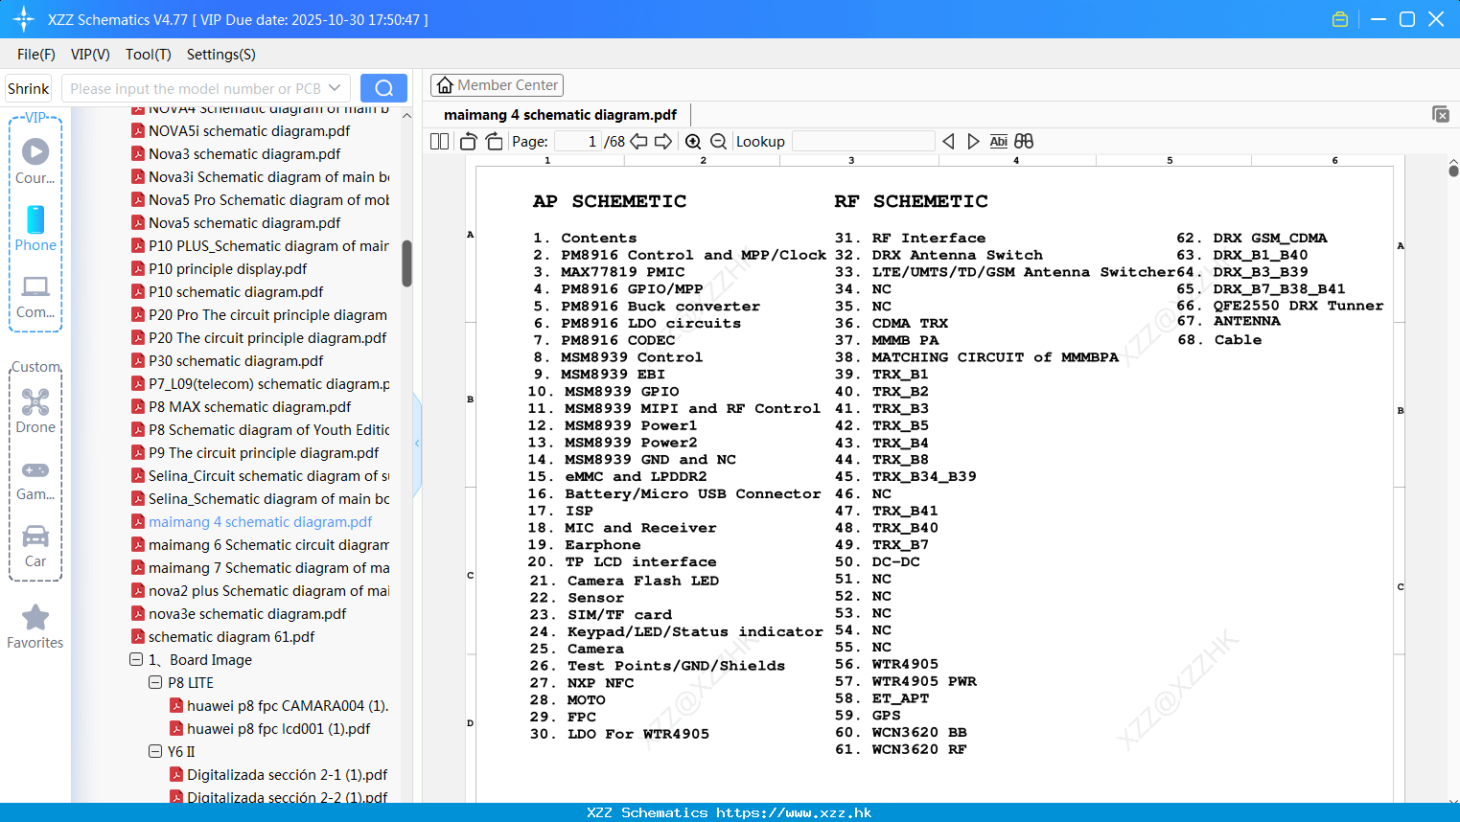Open the Courses sidebar icon

(35, 161)
